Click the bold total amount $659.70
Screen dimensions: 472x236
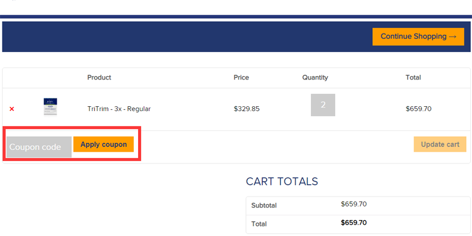coord(354,223)
